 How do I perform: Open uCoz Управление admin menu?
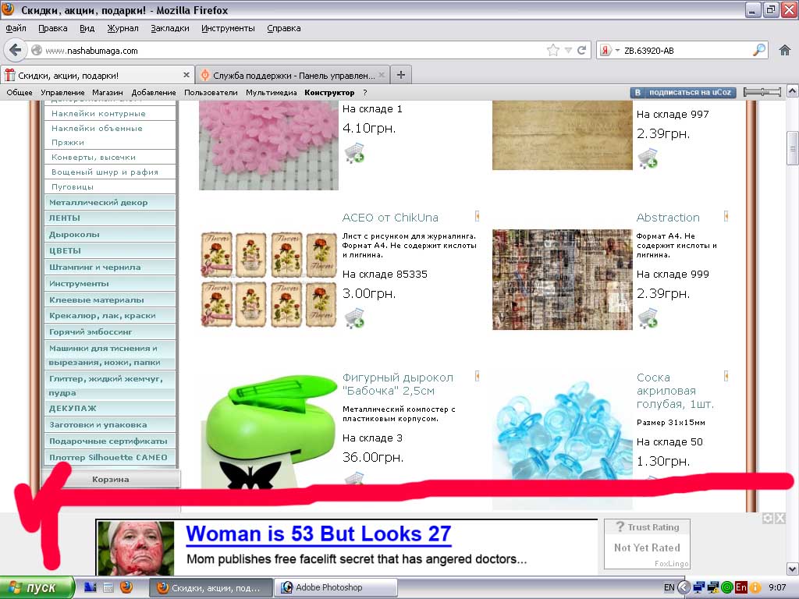[x=62, y=92]
